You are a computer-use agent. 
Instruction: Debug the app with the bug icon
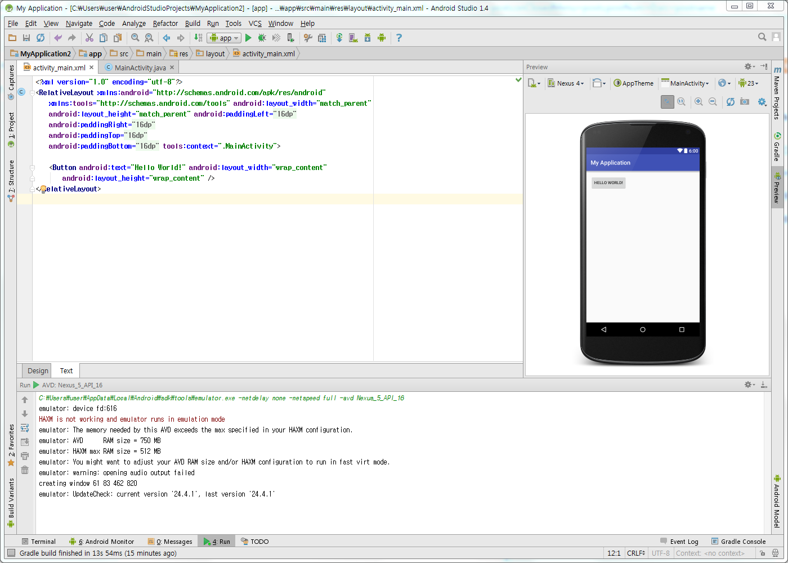click(x=262, y=38)
